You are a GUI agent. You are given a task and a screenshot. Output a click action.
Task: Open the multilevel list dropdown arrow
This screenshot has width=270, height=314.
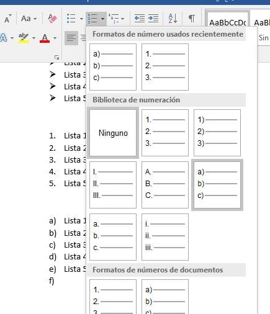(x=123, y=19)
